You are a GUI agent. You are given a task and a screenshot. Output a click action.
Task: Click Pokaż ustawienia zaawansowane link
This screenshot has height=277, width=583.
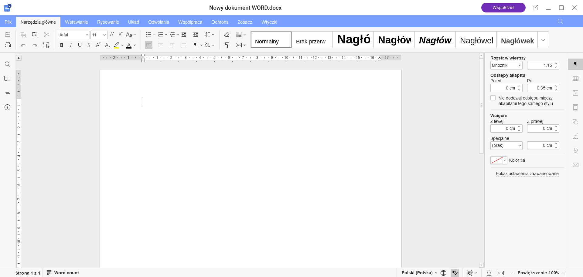point(527,174)
